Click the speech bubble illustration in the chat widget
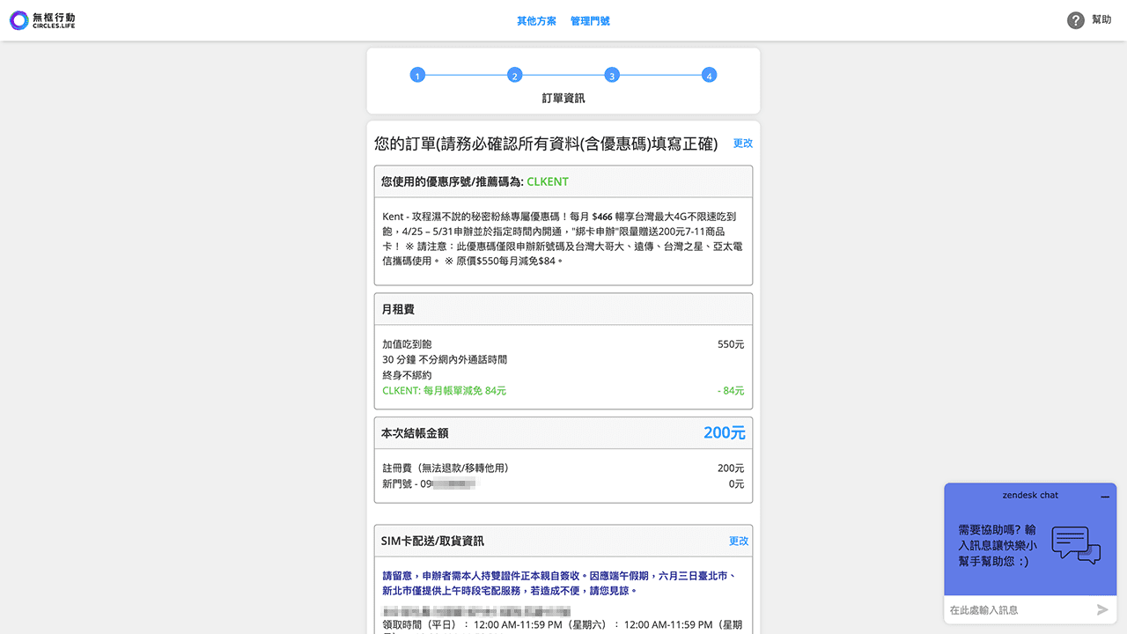1127x634 pixels. pyautogui.click(x=1074, y=544)
